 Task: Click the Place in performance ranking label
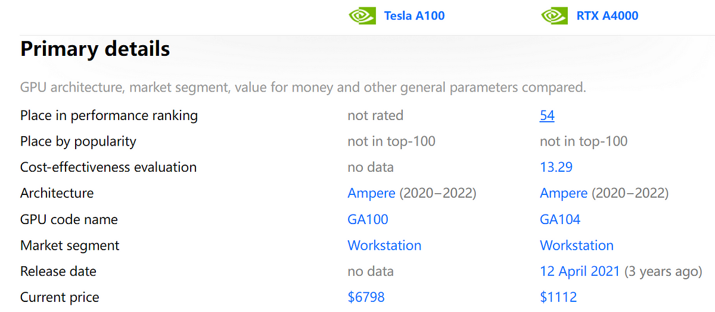pyautogui.click(x=109, y=115)
